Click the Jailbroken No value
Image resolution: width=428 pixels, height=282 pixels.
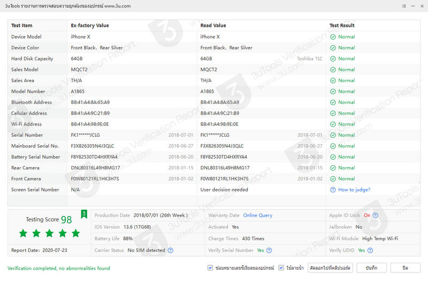(358, 227)
